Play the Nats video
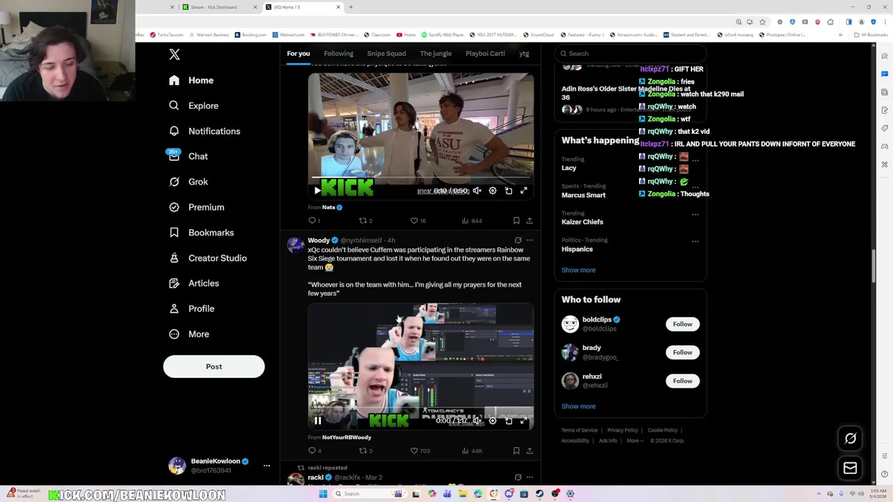 [x=317, y=190]
